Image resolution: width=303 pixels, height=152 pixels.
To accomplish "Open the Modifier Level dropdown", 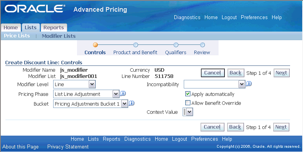I will (74, 85).
